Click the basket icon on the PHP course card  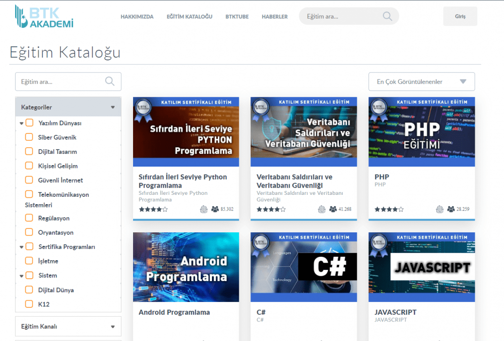(x=439, y=209)
